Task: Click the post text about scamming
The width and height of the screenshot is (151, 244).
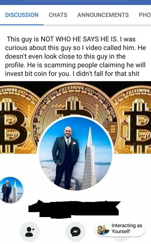Action: pyautogui.click(x=75, y=56)
